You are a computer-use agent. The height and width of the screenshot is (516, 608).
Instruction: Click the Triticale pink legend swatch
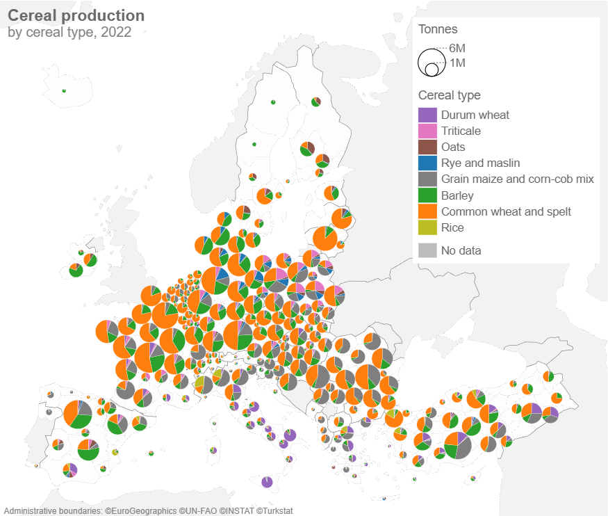click(427, 131)
